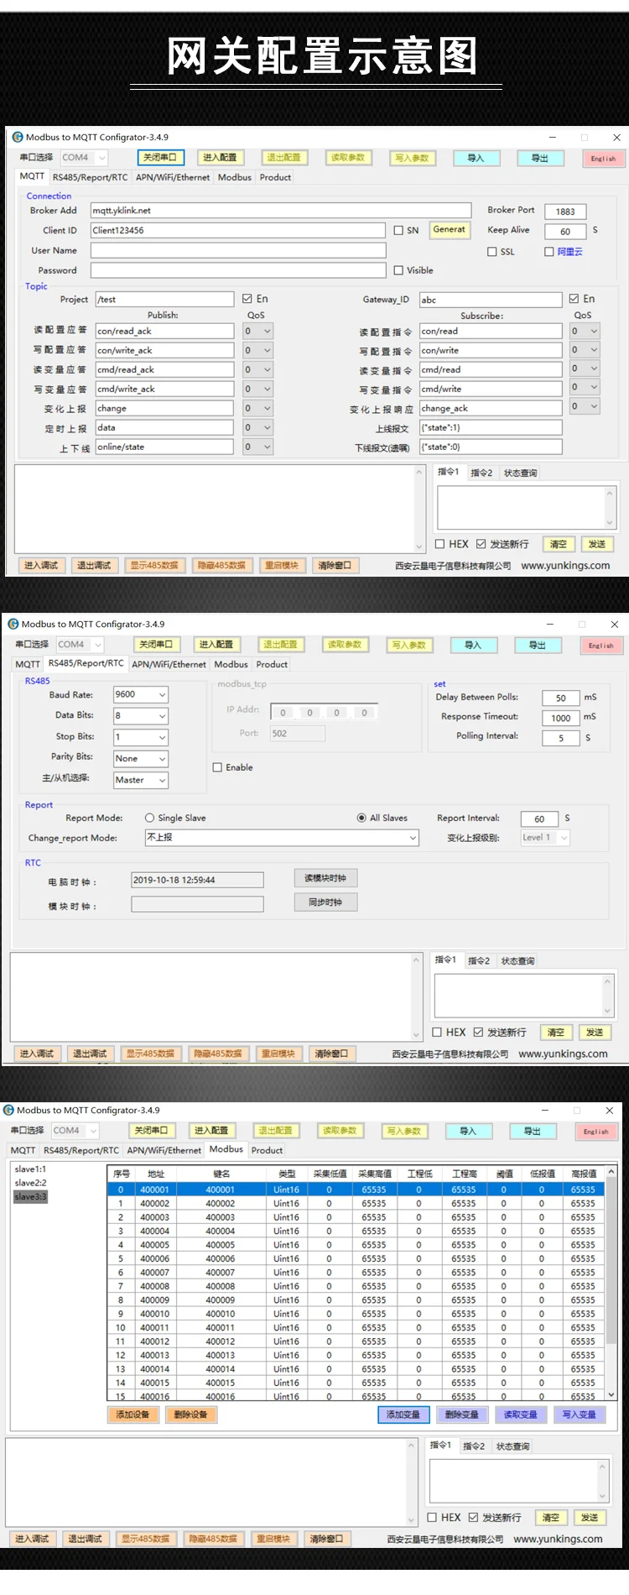
Task: Click the Response Timeout field showing 1000
Action: point(561,718)
